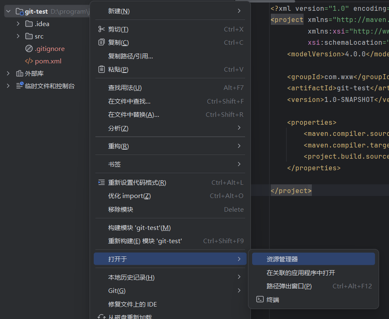Click the reformat code icon beside 重新设置代码格式
The width and height of the screenshot is (389, 319).
(x=101, y=182)
